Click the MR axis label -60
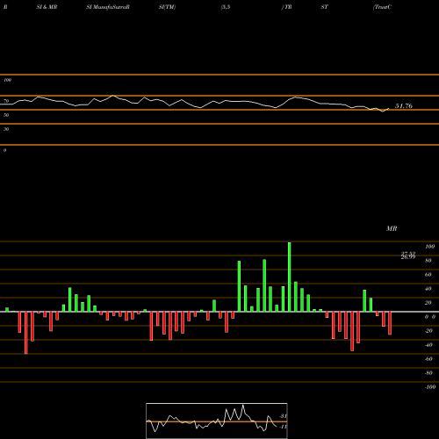439x439 pixels. 428,359
